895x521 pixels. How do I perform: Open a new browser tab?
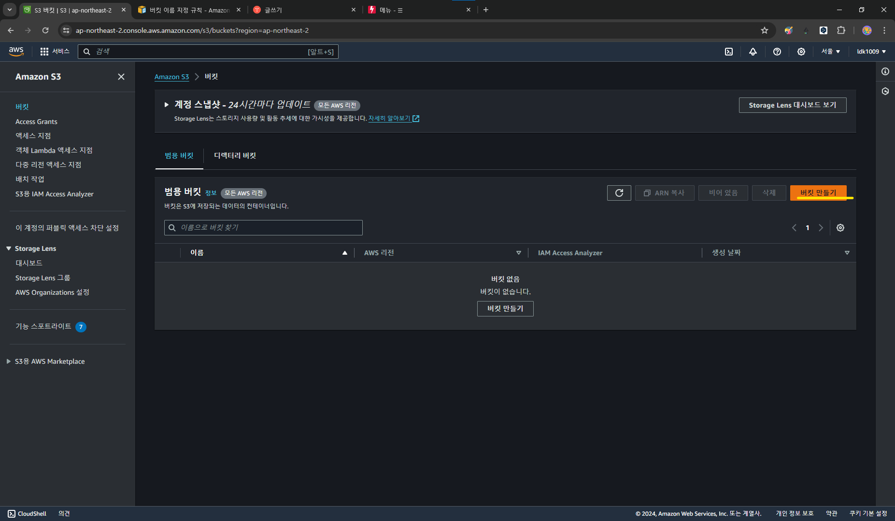point(486,10)
